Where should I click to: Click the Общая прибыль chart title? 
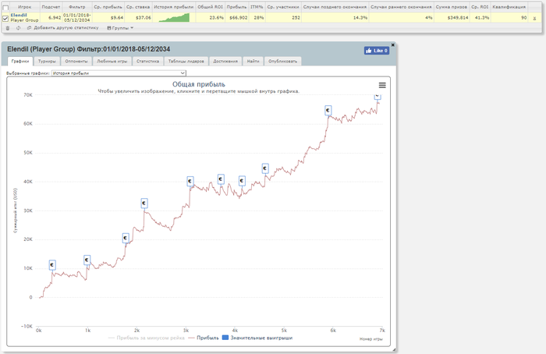(199, 84)
